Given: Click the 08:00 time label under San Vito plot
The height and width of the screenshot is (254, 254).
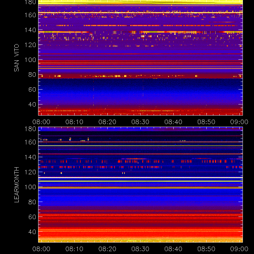Looking at the screenshot, I should pyautogui.click(x=41, y=122).
